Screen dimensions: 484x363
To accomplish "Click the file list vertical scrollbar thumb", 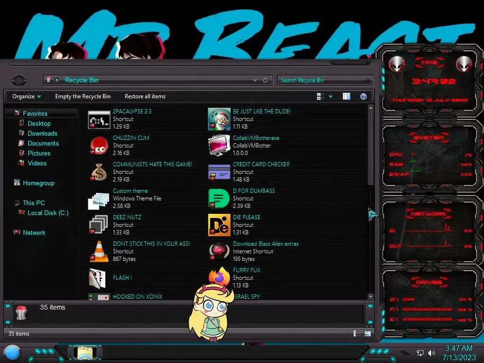I will (x=371, y=148).
